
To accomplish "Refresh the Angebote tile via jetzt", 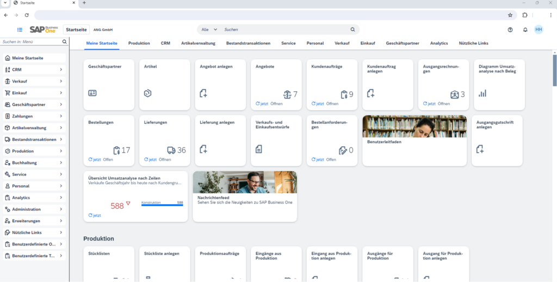I will [x=263, y=104].
